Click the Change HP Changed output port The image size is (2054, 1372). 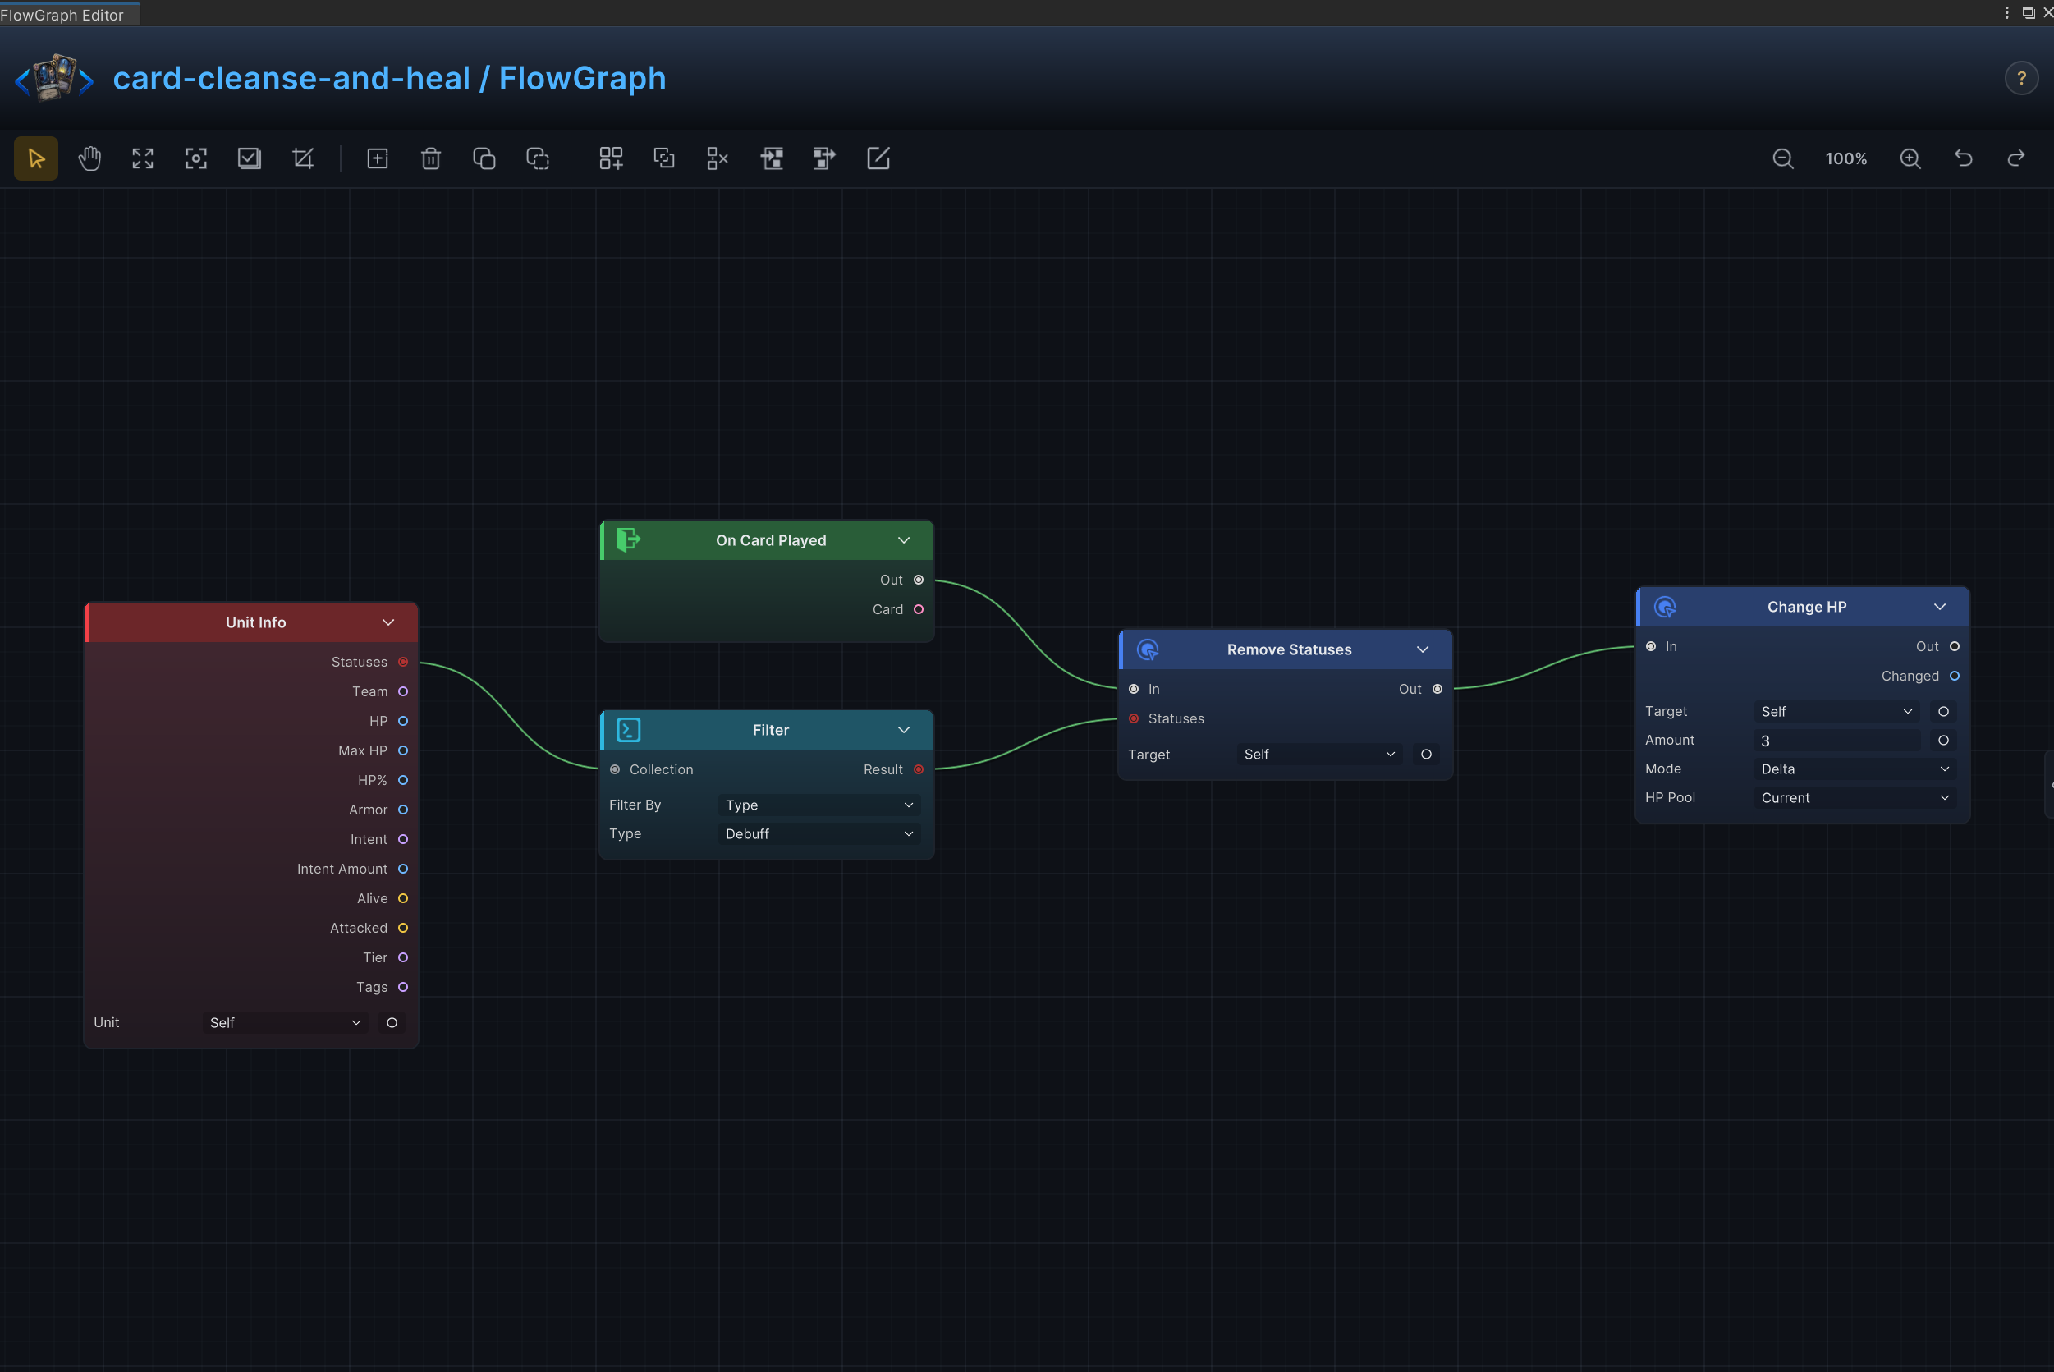[x=1955, y=676]
